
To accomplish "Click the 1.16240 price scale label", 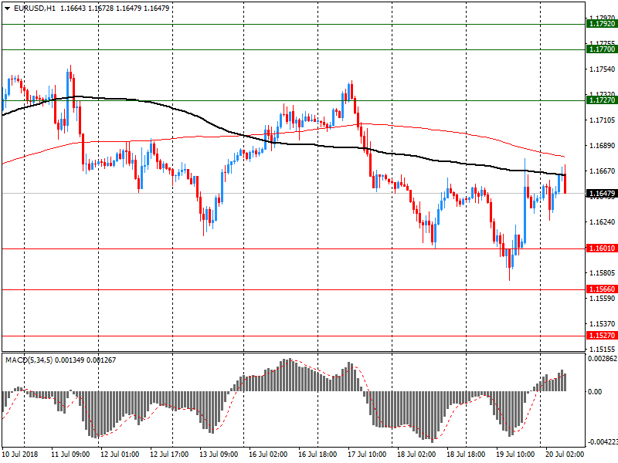I will click(x=602, y=222).
